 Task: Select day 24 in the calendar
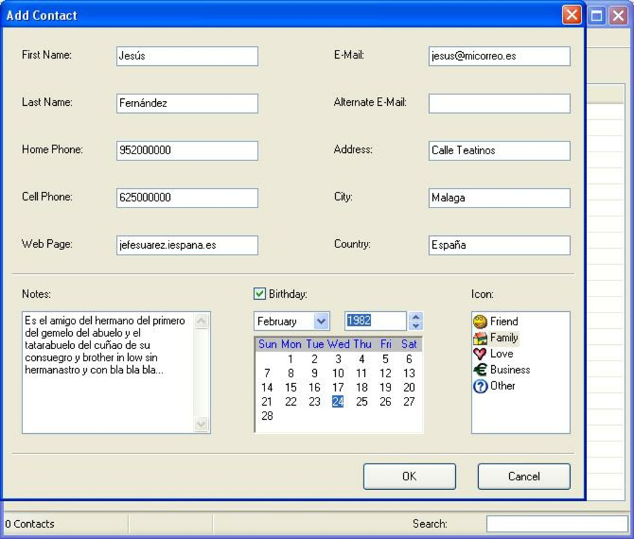338,402
